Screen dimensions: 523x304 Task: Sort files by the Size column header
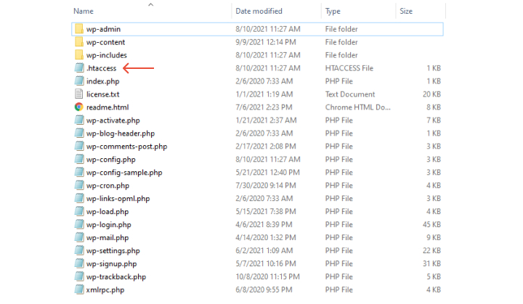click(x=406, y=11)
